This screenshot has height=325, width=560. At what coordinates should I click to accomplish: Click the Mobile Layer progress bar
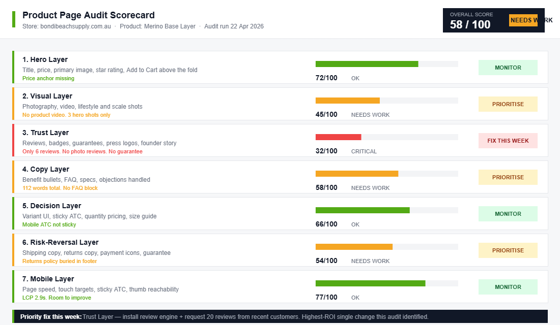pos(372,283)
